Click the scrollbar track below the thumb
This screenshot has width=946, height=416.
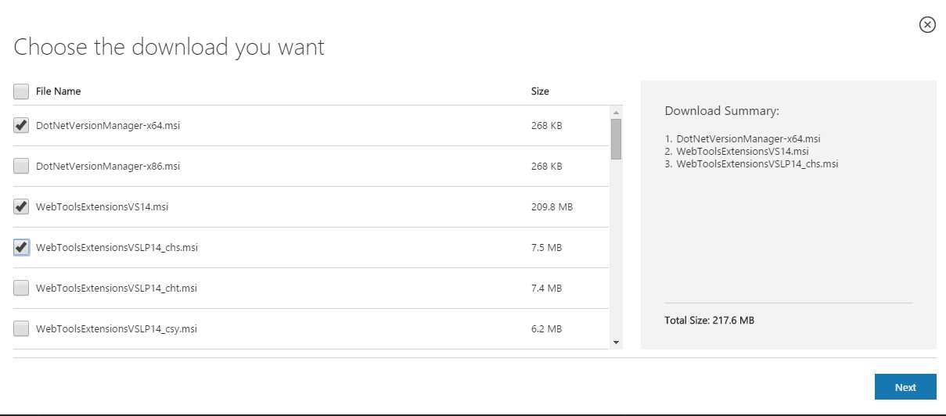pos(616,248)
